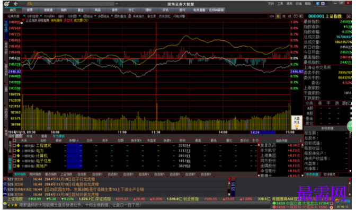Screen dimensions: 356x210
Task: Click the 历史回忆 toolbar button
Action: coord(164,16)
